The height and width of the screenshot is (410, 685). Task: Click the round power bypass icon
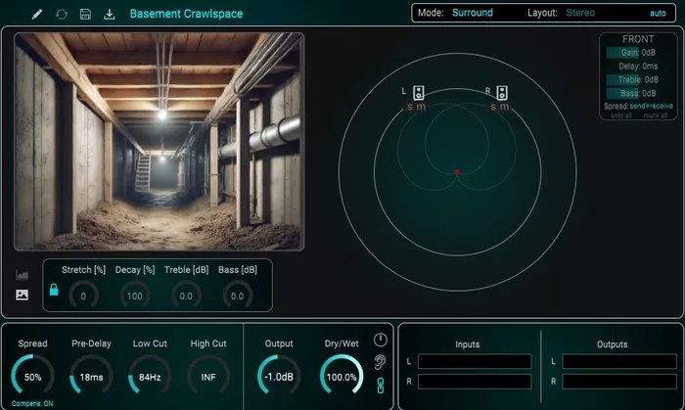point(380,340)
